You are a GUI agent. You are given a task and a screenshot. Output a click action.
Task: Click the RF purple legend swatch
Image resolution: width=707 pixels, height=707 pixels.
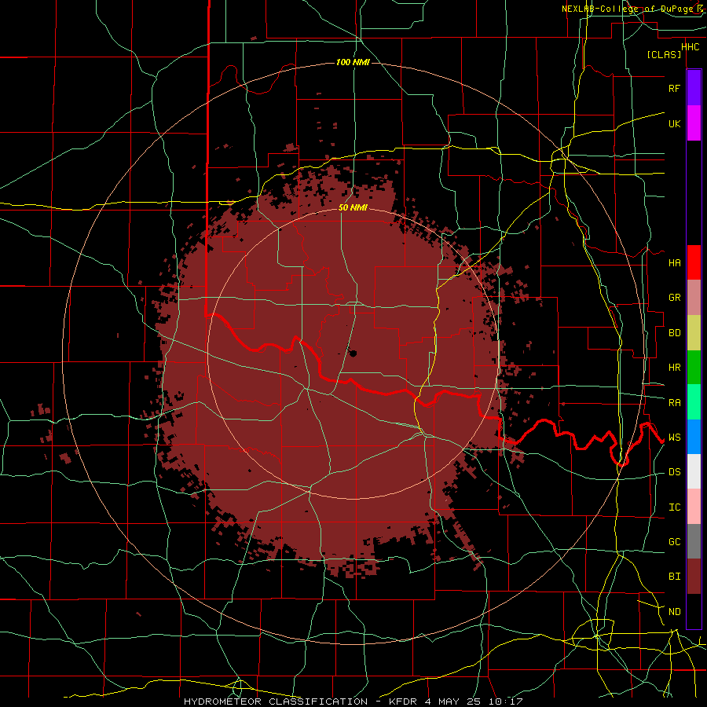pos(694,88)
